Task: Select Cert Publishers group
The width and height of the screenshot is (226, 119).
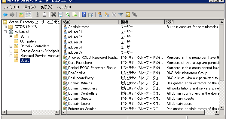Action: coord(80,63)
